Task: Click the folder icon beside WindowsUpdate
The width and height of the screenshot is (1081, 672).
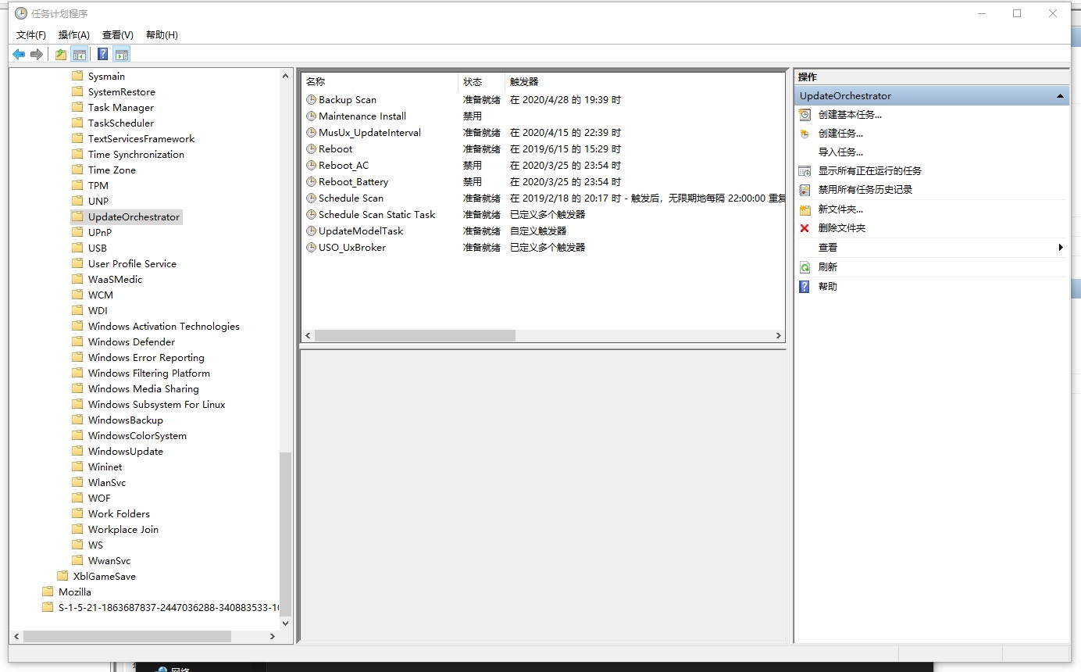Action: coord(77,451)
